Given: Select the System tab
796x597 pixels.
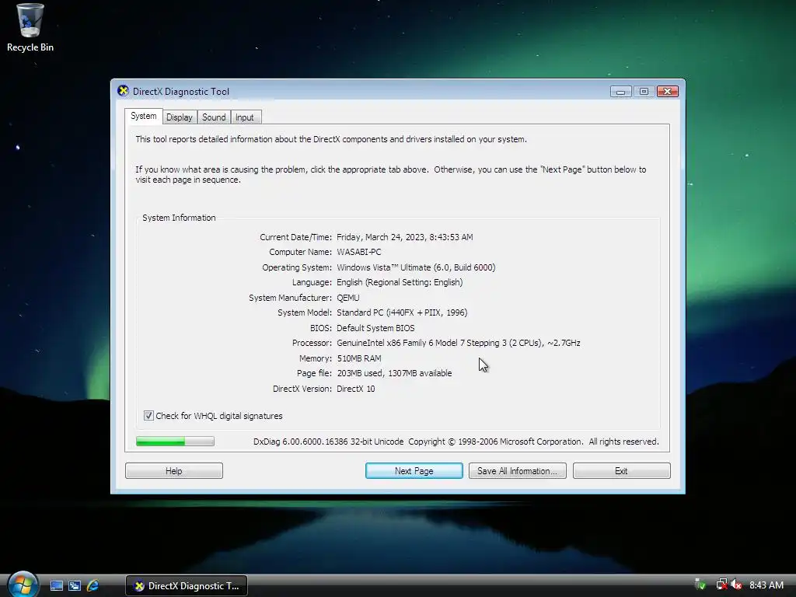Looking at the screenshot, I should pos(144,117).
